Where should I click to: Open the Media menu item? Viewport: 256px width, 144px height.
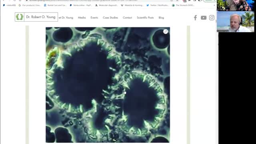point(82,18)
